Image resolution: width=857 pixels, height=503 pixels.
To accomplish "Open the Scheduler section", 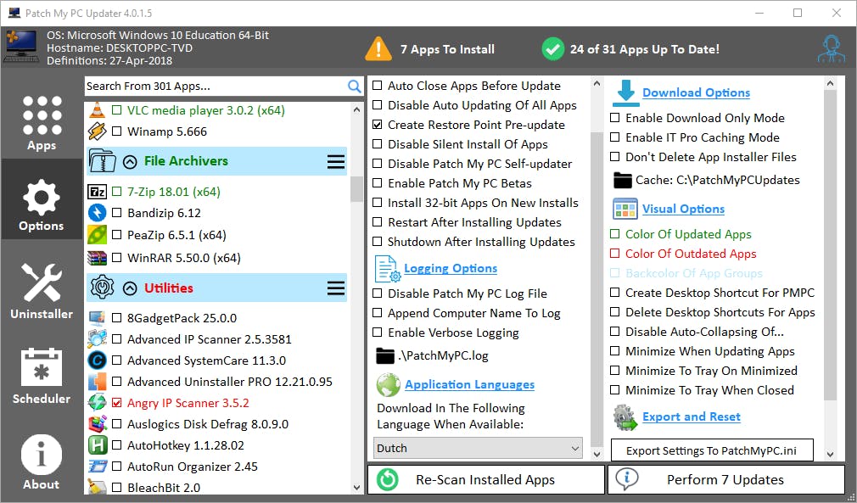I will [x=42, y=376].
